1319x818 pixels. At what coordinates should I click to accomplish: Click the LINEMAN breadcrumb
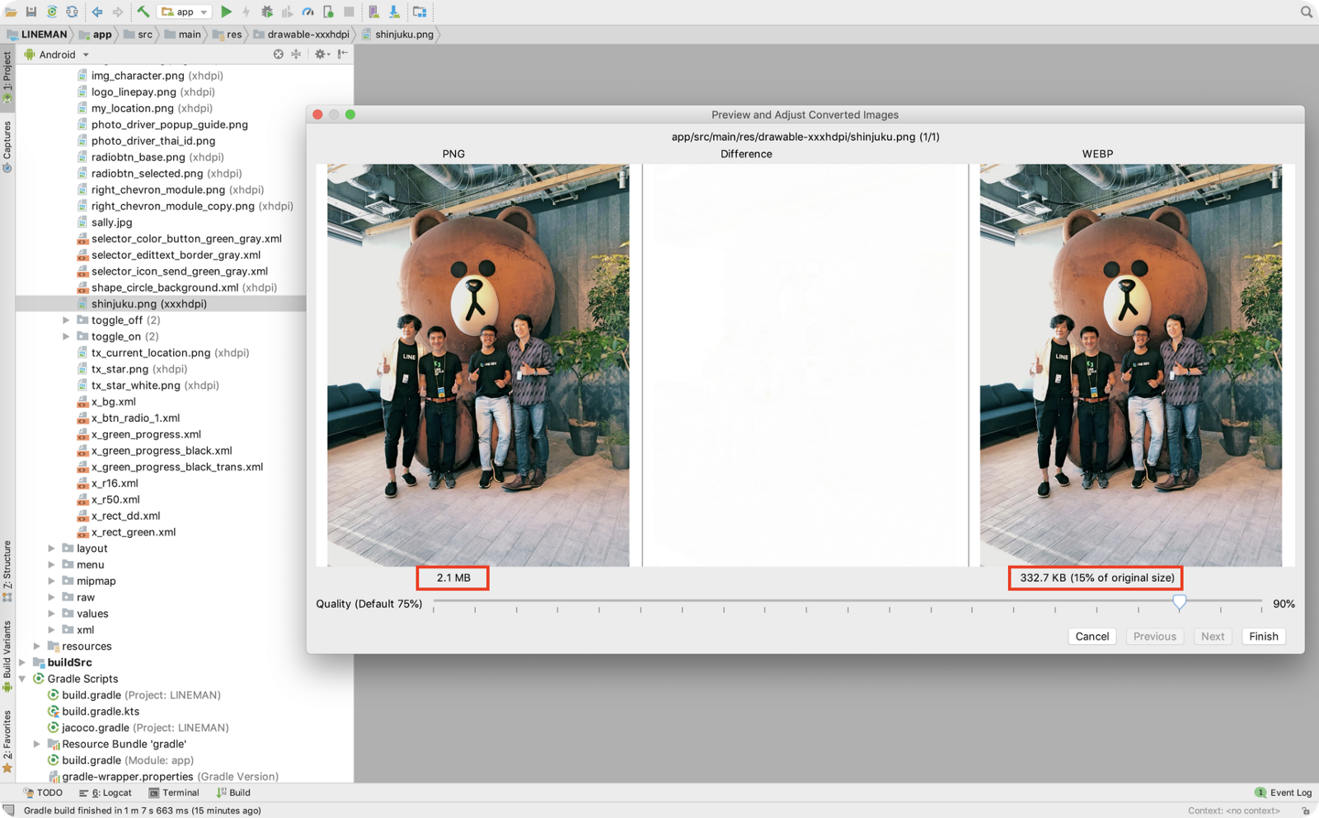[37, 35]
